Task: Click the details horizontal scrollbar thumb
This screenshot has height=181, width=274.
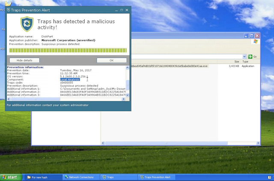Action: click(x=36, y=99)
